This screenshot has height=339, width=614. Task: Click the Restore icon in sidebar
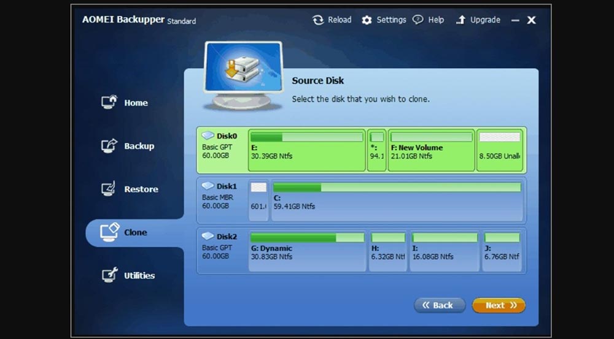[109, 189]
